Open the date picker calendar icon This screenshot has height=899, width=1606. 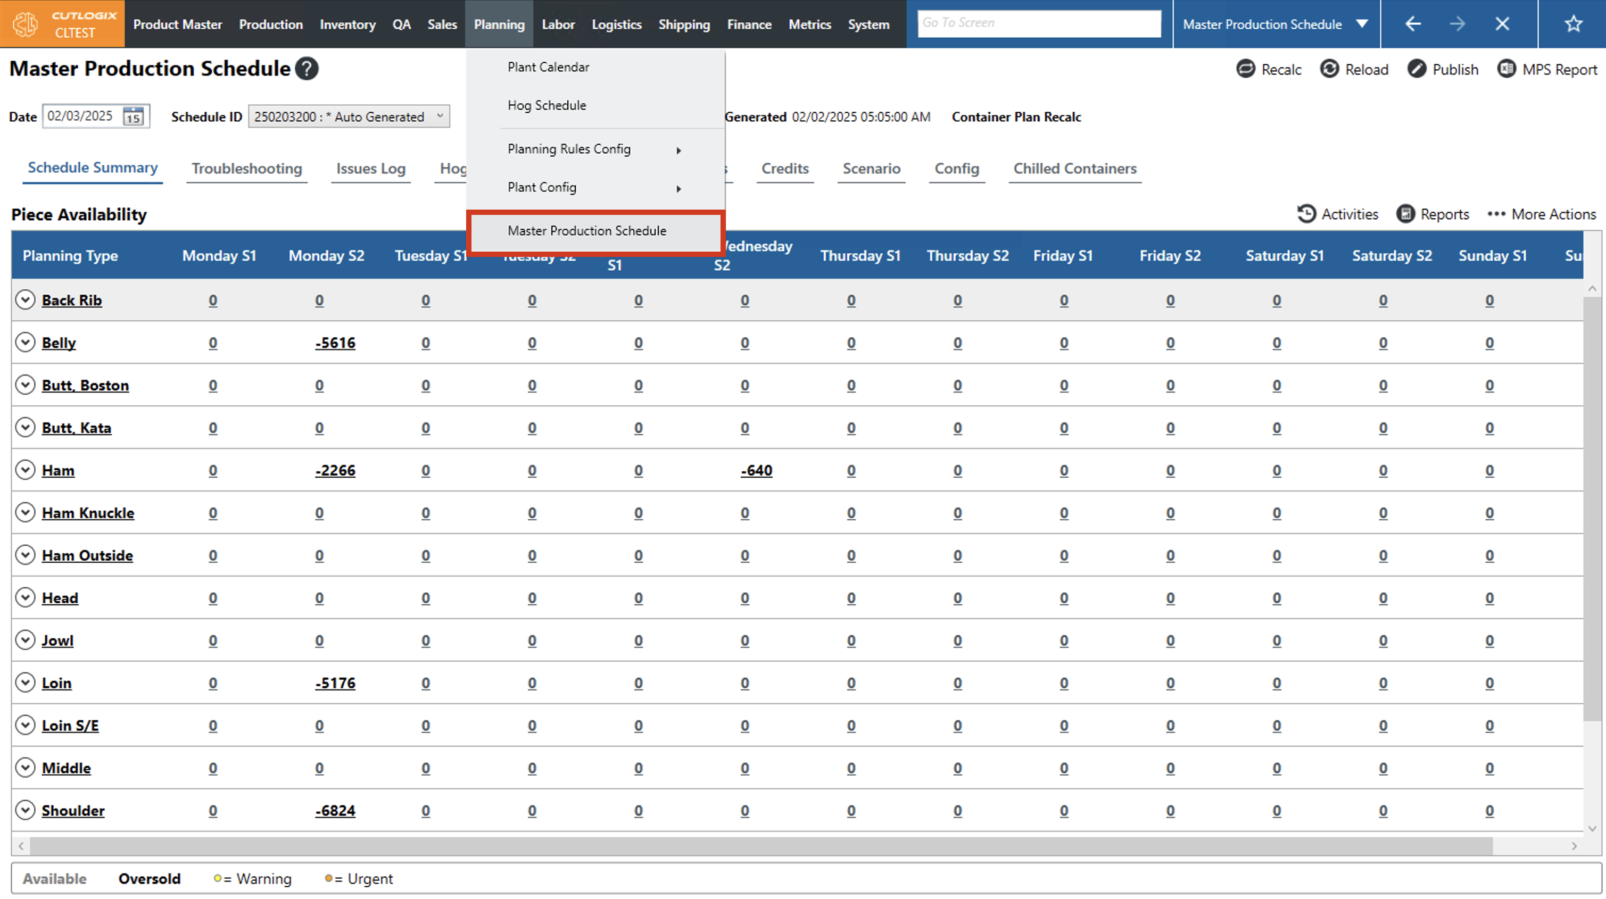click(133, 116)
